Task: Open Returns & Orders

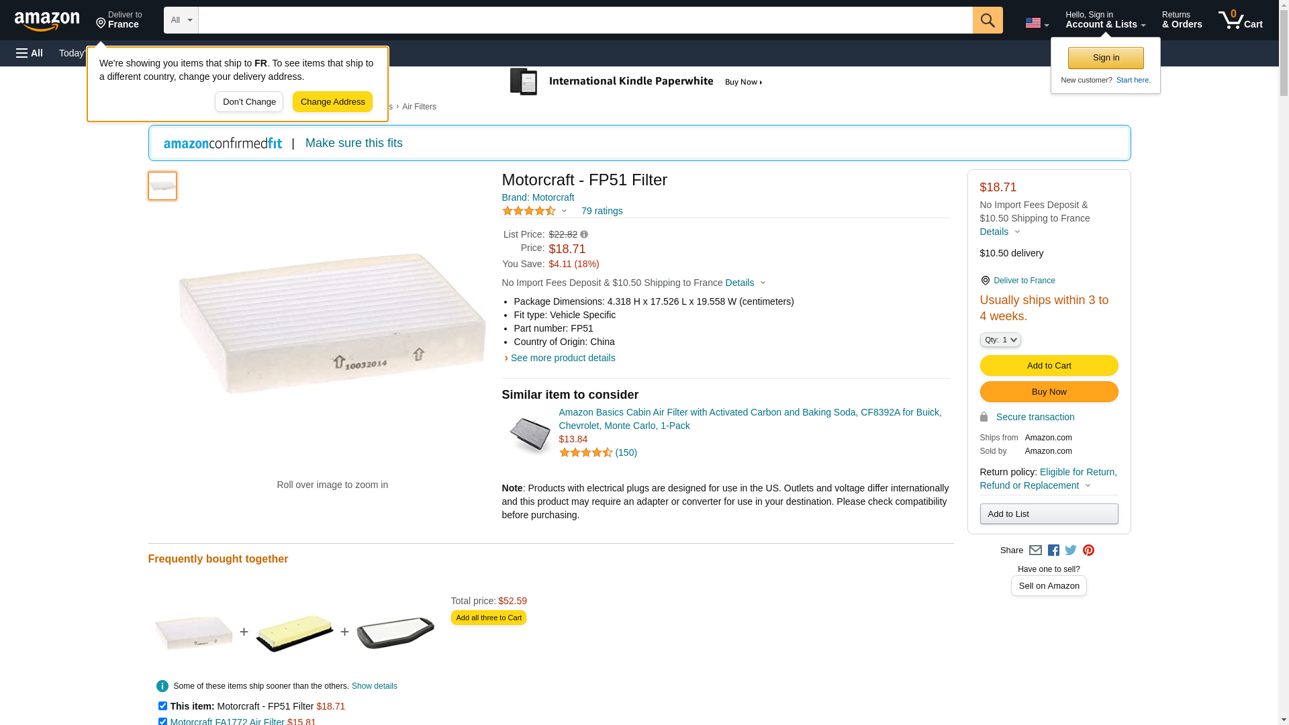Action: [x=1182, y=20]
